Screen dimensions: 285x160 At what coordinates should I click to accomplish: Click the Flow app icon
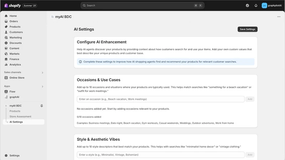click(6, 92)
